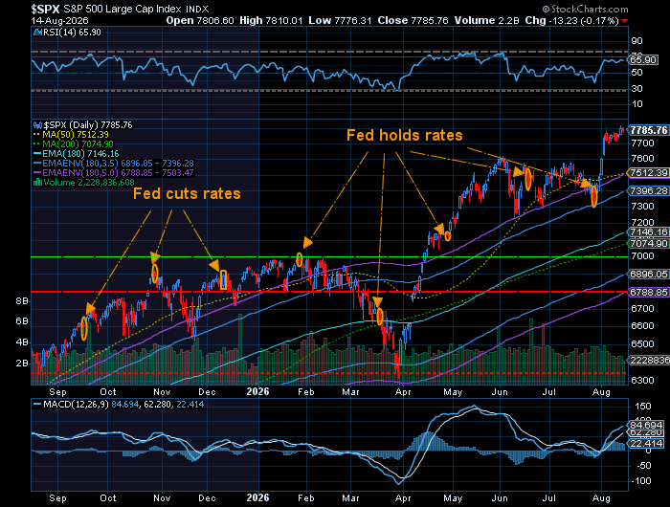The height and width of the screenshot is (507, 670).
Task: Click the 90 level on RSI axis
Action: pos(636,41)
